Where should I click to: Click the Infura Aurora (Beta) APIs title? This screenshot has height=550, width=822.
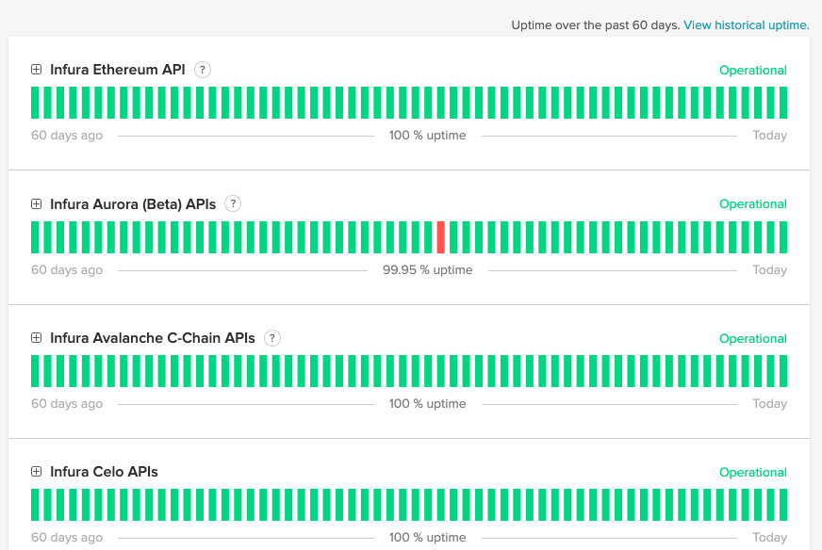pyautogui.click(x=133, y=203)
